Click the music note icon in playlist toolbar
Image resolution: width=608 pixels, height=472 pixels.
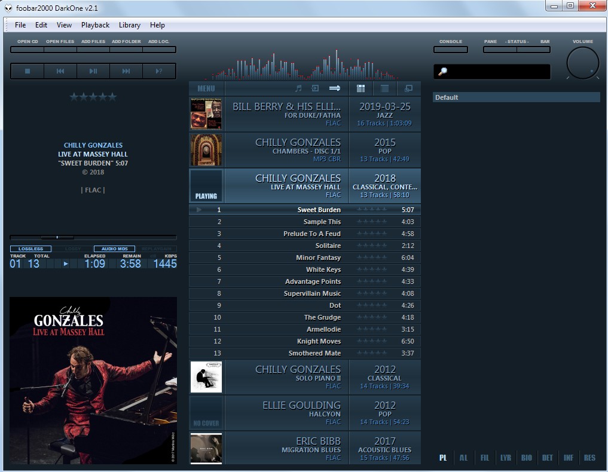click(298, 88)
